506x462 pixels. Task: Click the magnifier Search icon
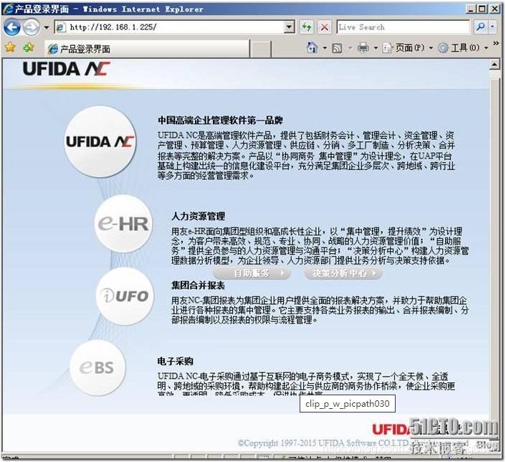coord(480,27)
